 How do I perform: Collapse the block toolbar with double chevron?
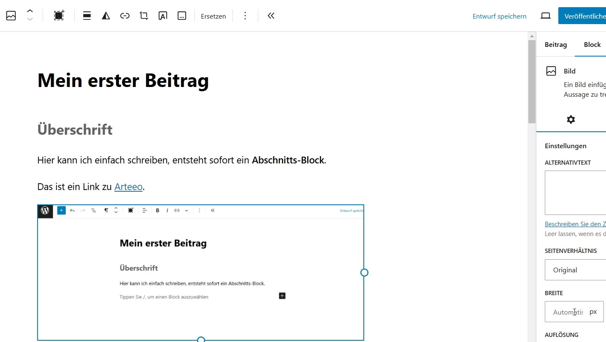(x=271, y=16)
